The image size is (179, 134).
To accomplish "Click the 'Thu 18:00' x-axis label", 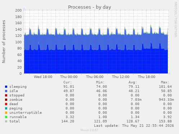I will point(147,77).
